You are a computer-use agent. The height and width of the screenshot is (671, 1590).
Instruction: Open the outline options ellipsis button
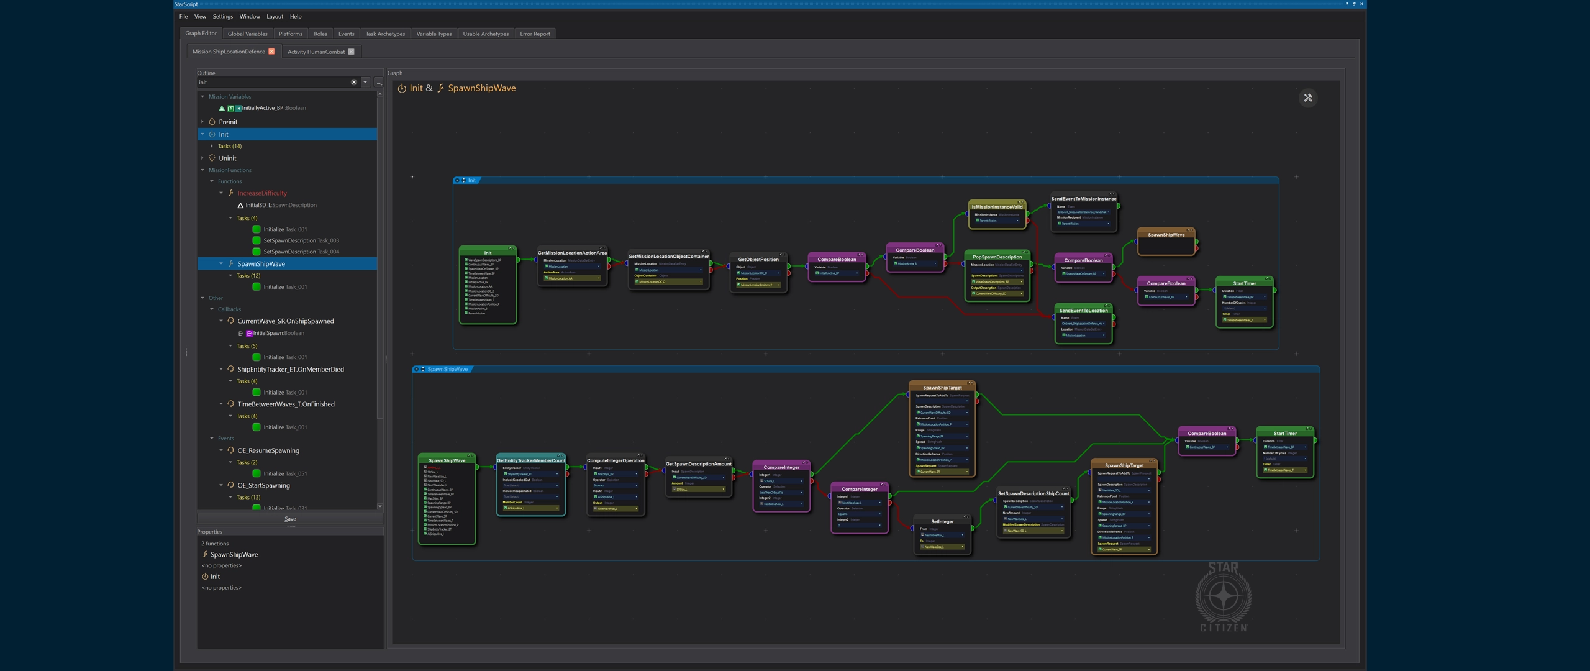tap(379, 82)
